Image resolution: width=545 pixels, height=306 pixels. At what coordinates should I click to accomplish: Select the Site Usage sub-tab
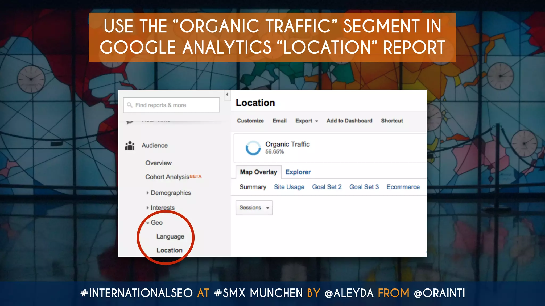coord(289,187)
